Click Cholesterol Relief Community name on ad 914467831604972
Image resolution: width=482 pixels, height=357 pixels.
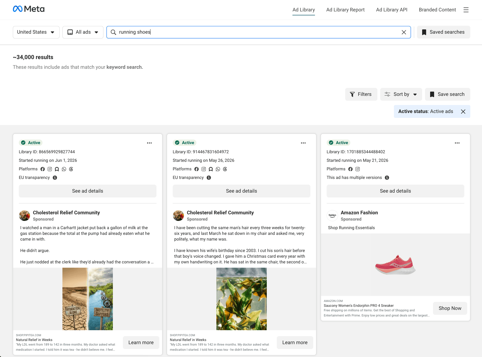220,213
